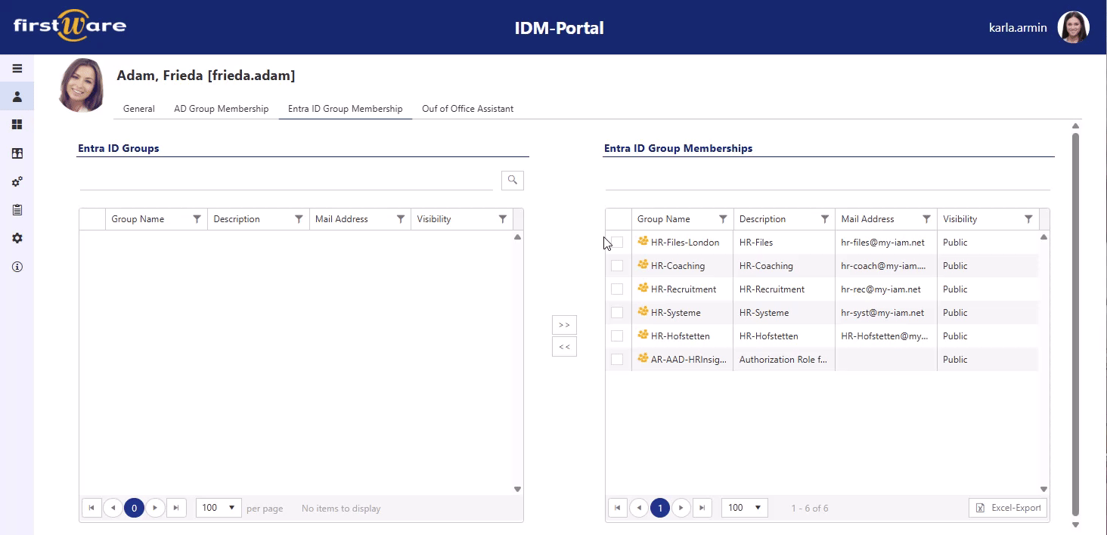This screenshot has width=1107, height=535.
Task: Open the Out of Office Assistant tab
Action: (x=467, y=108)
